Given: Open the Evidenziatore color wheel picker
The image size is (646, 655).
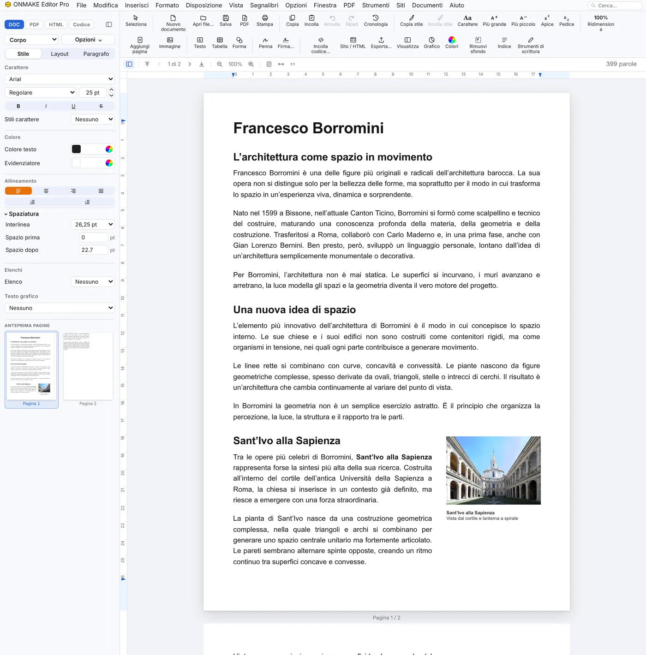Looking at the screenshot, I should (109, 163).
